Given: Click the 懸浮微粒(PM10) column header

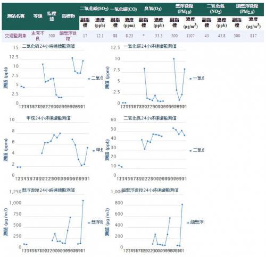Looking at the screenshot, I should (x=184, y=8).
